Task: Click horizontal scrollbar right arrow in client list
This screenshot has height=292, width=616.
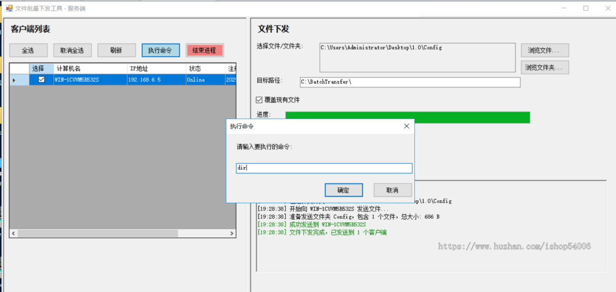Action: pyautogui.click(x=232, y=233)
